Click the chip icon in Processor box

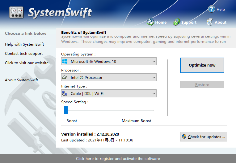click(x=65, y=77)
